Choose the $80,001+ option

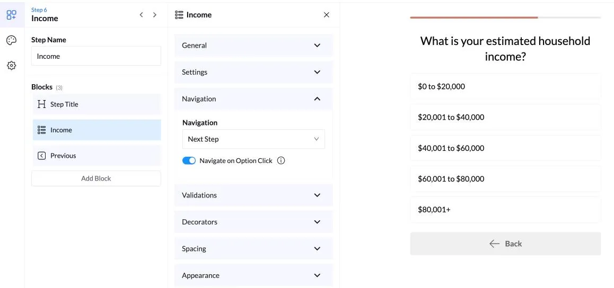[505, 210]
